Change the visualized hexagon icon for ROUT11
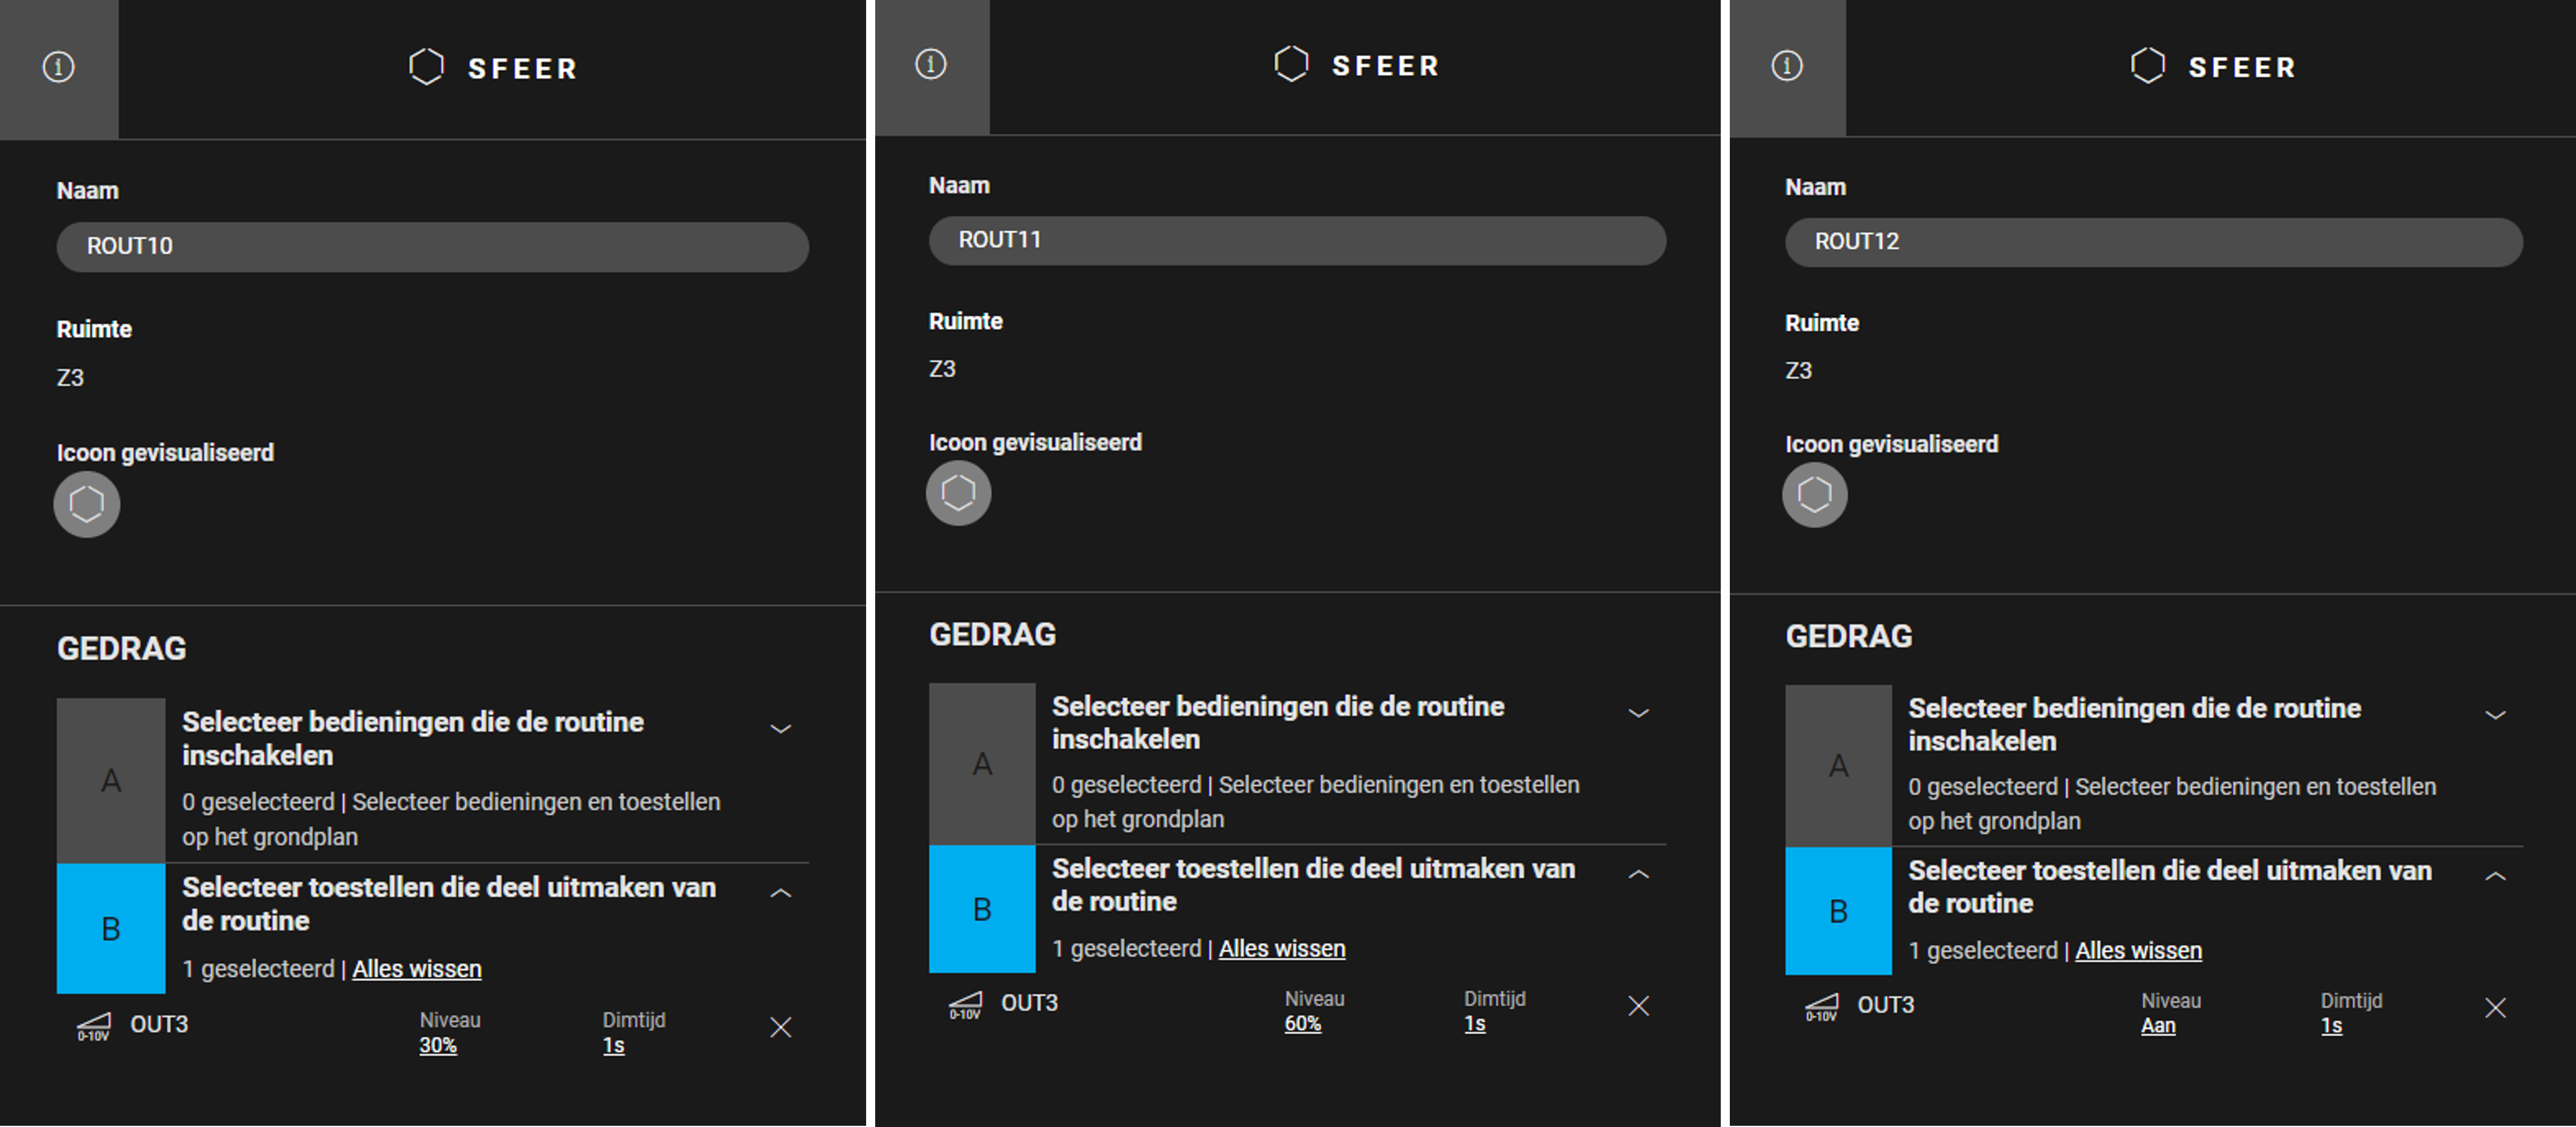Screen dimensions: 2576x1127 pos(959,493)
